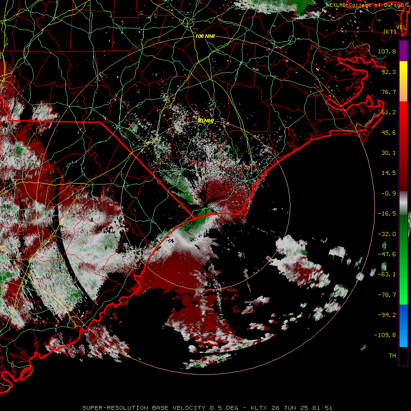Click the VEL legend title
The width and height of the screenshot is (411, 411).
[x=401, y=27]
